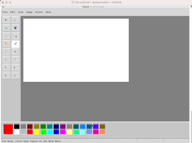Open the Help menu
The image size is (192, 143).
click(x=48, y=12)
